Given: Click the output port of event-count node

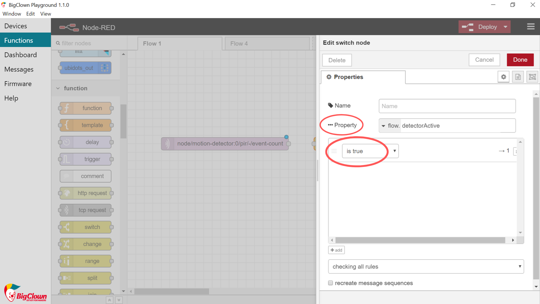Looking at the screenshot, I should click(x=289, y=144).
